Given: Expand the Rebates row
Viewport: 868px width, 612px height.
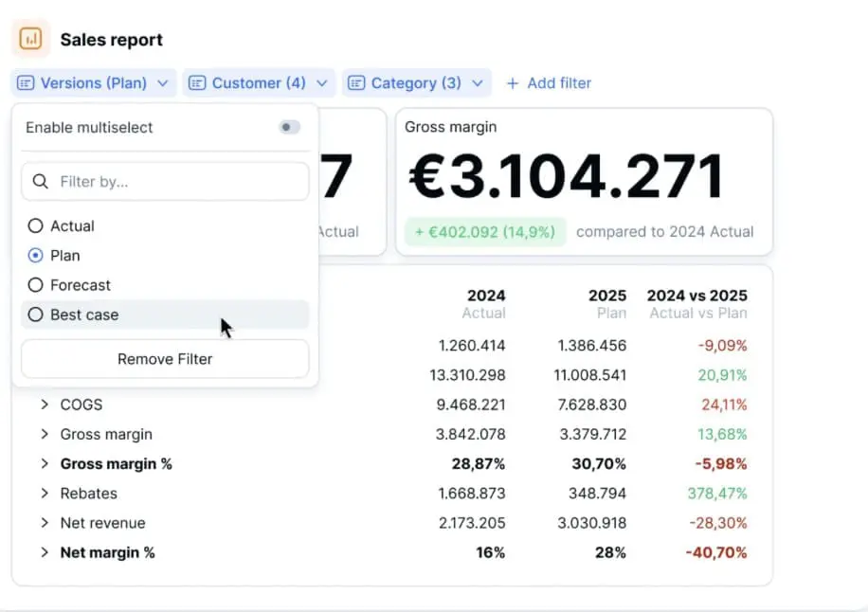Looking at the screenshot, I should pyautogui.click(x=44, y=494).
